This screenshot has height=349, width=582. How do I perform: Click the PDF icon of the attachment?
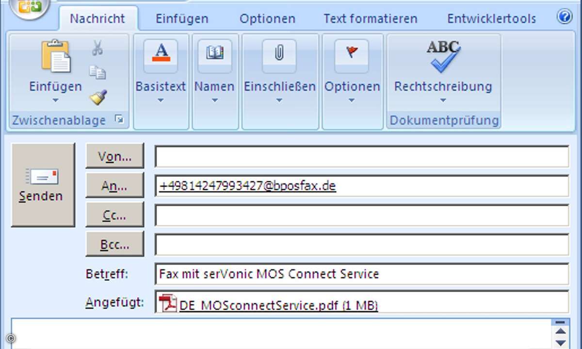pyautogui.click(x=168, y=303)
